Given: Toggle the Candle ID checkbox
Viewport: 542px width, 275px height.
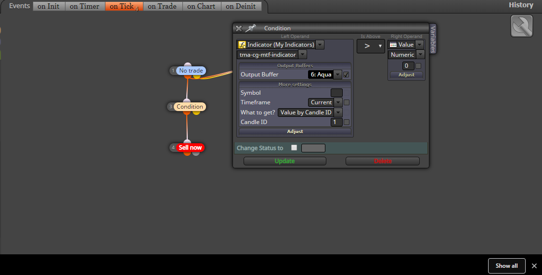Looking at the screenshot, I should [x=347, y=122].
